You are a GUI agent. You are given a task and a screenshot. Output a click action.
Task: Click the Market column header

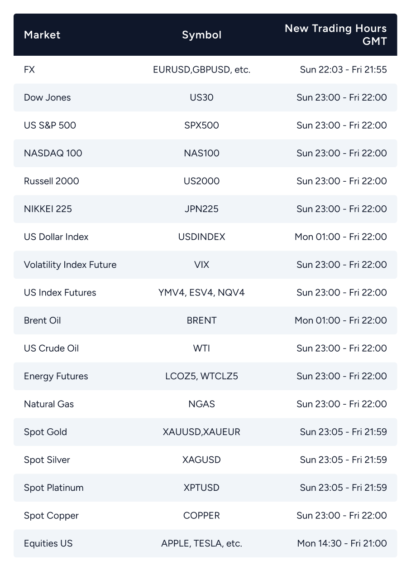click(42, 35)
